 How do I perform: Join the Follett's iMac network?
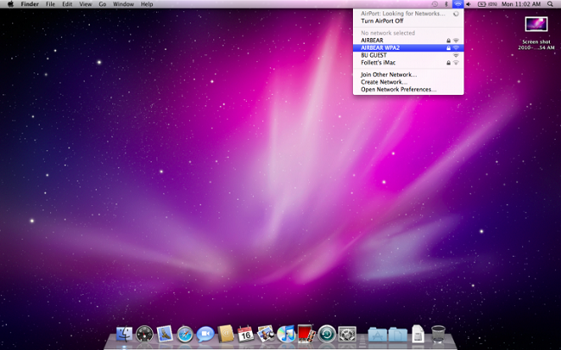coord(408,63)
